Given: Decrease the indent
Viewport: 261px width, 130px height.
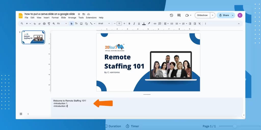Looking at the screenshot, I should click(x=190, y=24).
